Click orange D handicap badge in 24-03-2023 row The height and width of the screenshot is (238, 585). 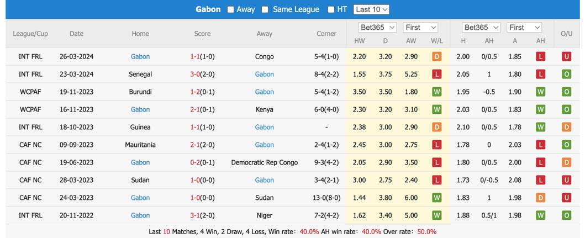(x=540, y=198)
